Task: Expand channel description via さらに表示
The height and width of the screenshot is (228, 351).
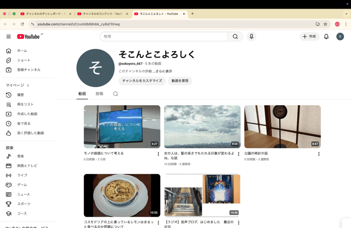Action: coord(164,71)
